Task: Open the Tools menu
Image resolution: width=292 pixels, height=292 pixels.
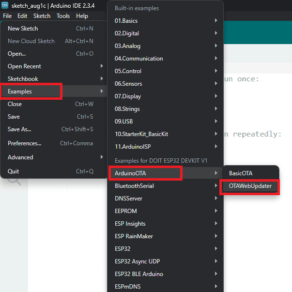Action: point(63,16)
